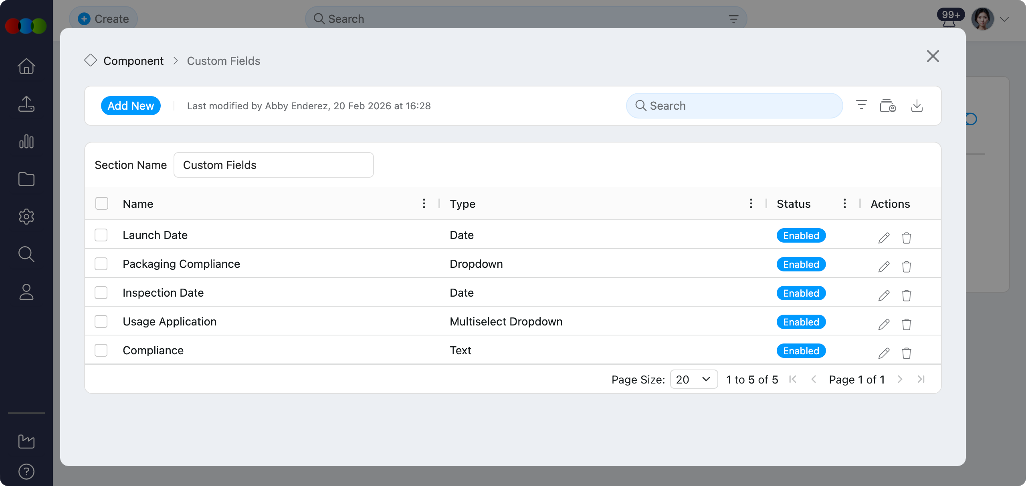Click inside the Section Name input field
Image resolution: width=1026 pixels, height=486 pixels.
pos(274,165)
